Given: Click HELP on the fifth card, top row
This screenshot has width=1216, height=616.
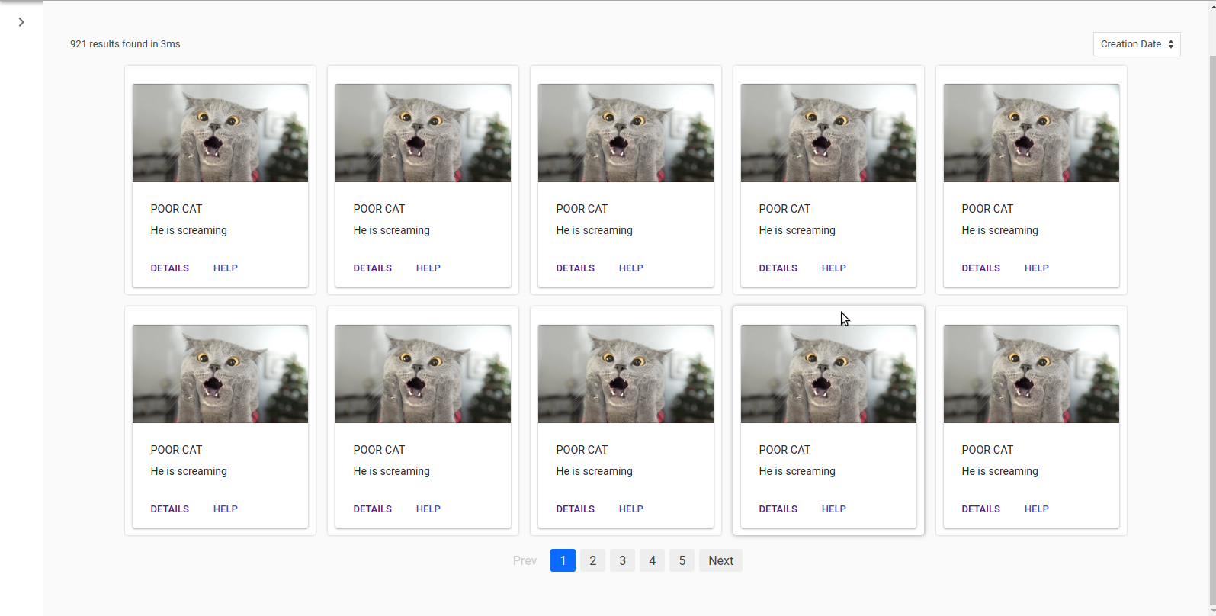Looking at the screenshot, I should point(1037,268).
